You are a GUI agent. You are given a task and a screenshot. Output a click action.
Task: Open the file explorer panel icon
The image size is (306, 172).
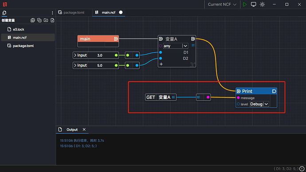4,13
